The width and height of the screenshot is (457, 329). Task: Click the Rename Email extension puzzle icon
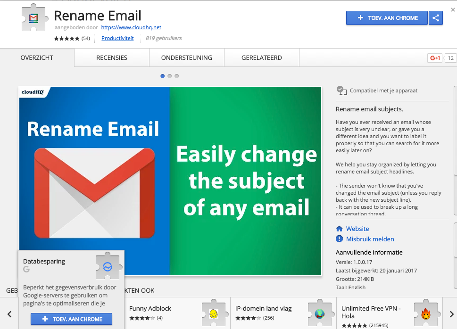(x=34, y=18)
